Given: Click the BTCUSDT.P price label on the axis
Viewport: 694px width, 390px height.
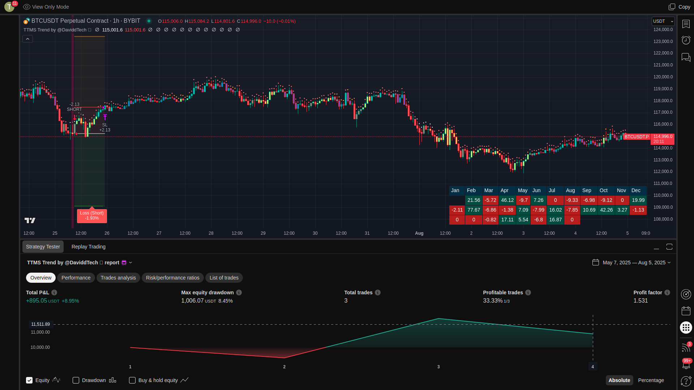Looking at the screenshot, I should (637, 137).
